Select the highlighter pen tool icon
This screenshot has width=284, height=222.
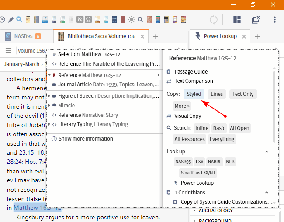coord(10,20)
